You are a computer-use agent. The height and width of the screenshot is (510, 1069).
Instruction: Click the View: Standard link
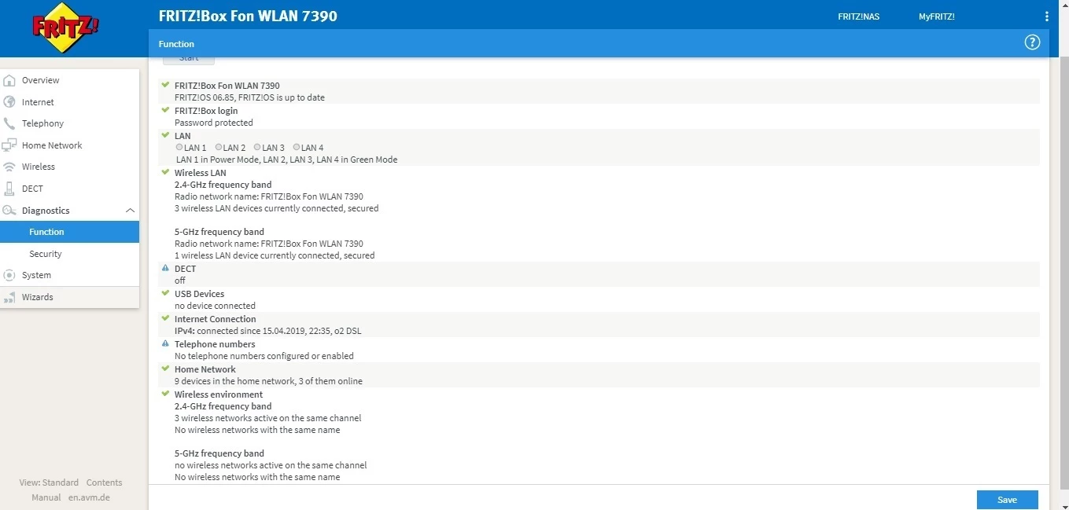click(x=49, y=482)
